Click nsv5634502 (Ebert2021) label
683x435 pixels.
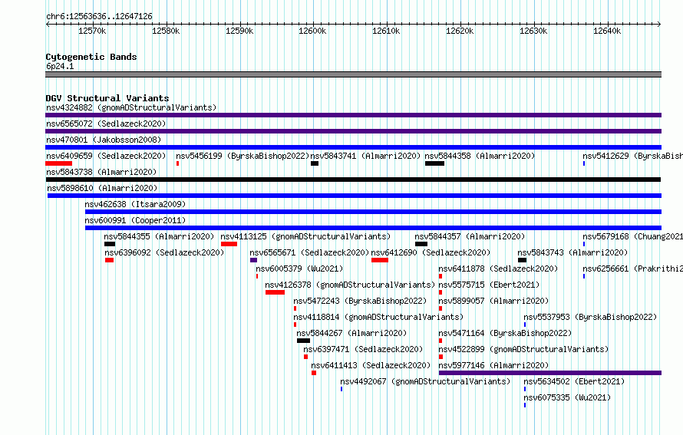[574, 381]
